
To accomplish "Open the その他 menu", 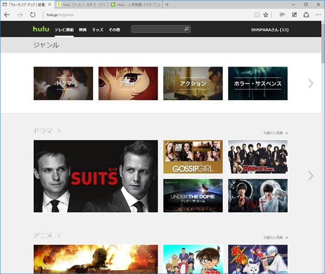I will 114,30.
